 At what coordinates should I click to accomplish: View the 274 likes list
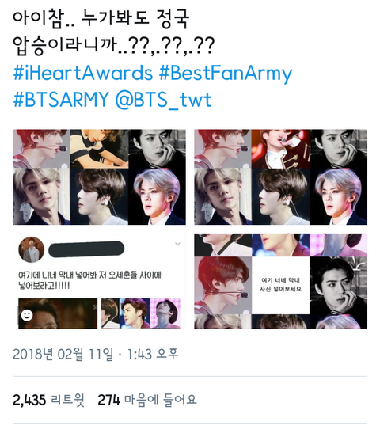point(147,400)
